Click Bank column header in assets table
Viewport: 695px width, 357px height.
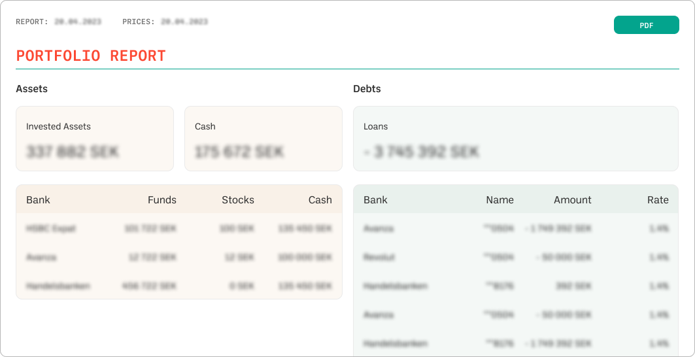(38, 200)
